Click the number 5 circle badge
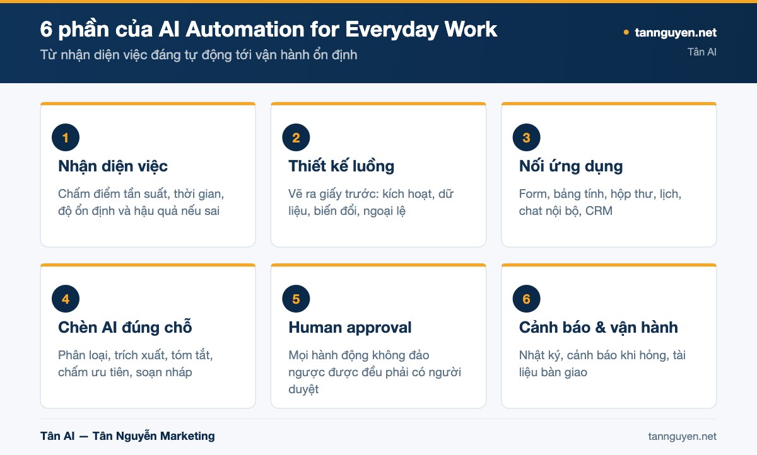This screenshot has width=757, height=455. click(296, 299)
